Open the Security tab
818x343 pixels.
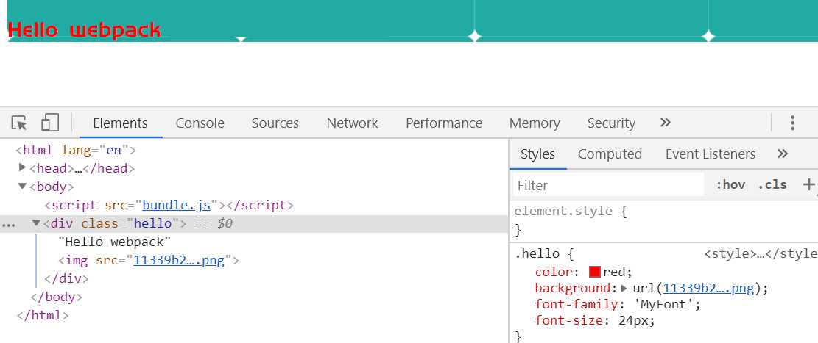[611, 123]
